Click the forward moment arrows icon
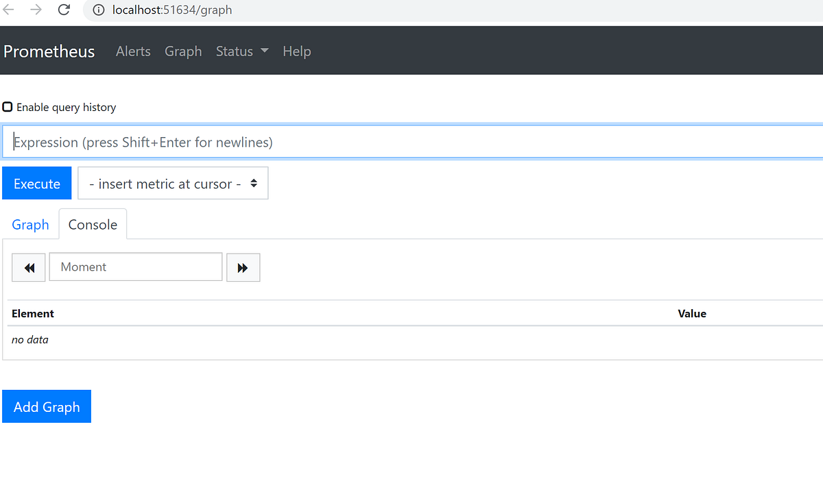This screenshot has width=823, height=490. 243,267
